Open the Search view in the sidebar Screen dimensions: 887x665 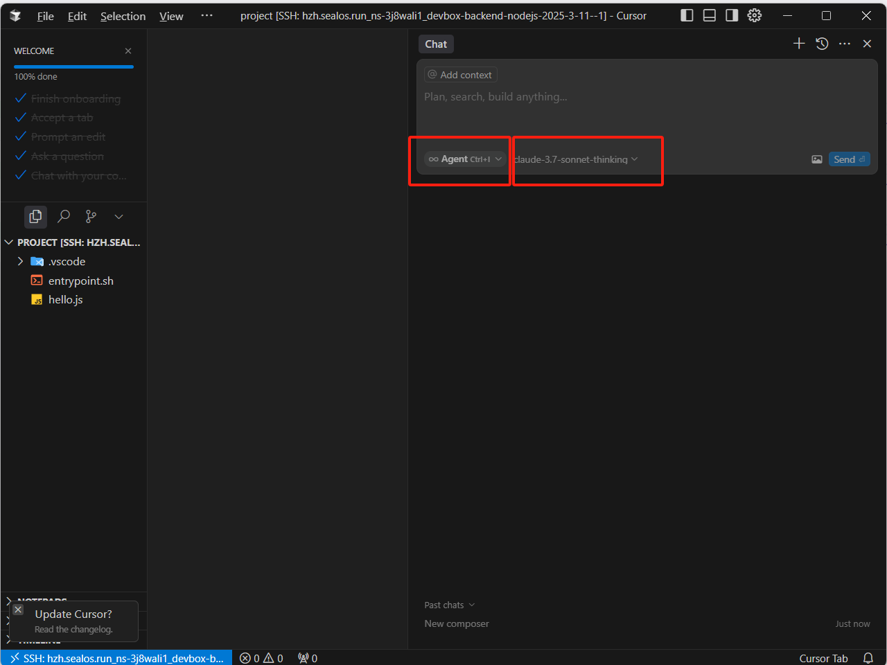click(x=63, y=216)
